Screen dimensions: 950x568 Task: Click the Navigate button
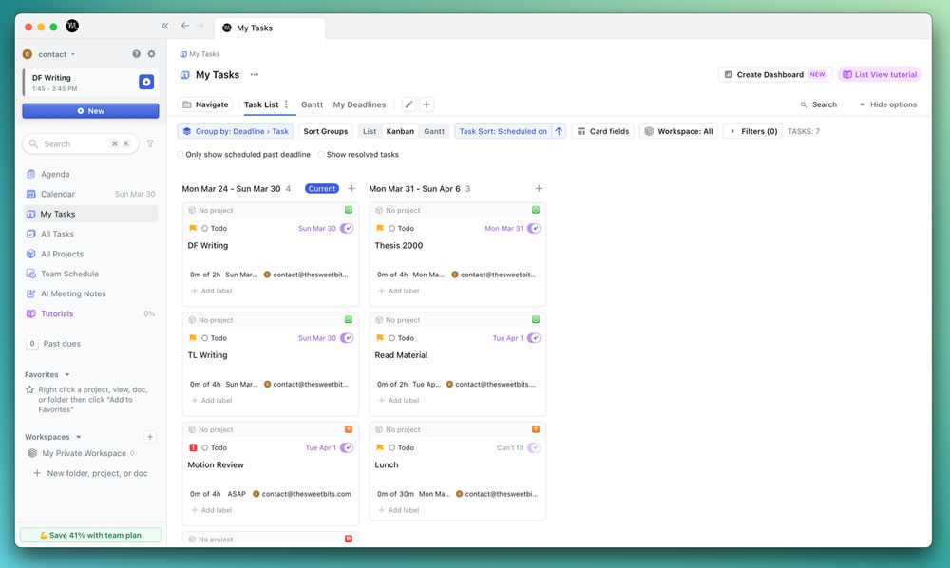pyautogui.click(x=205, y=104)
